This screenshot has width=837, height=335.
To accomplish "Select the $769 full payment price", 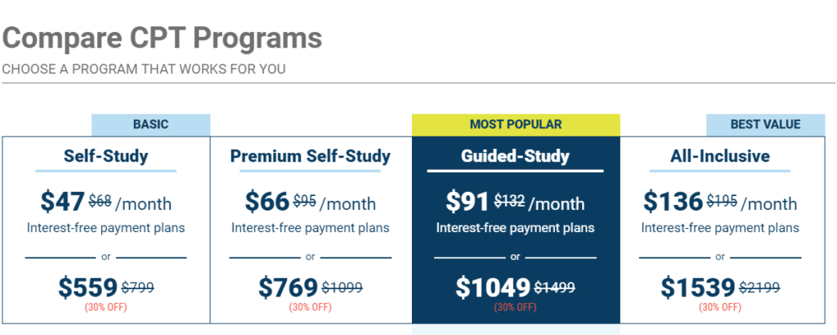I will point(289,288).
